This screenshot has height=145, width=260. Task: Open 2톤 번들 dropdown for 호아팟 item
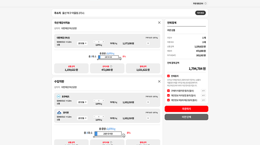[82, 118]
